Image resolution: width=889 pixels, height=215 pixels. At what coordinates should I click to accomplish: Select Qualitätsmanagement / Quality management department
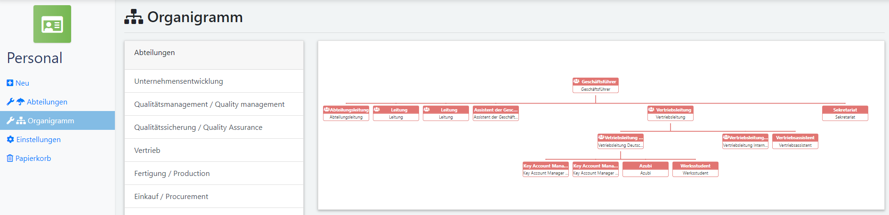click(214, 104)
